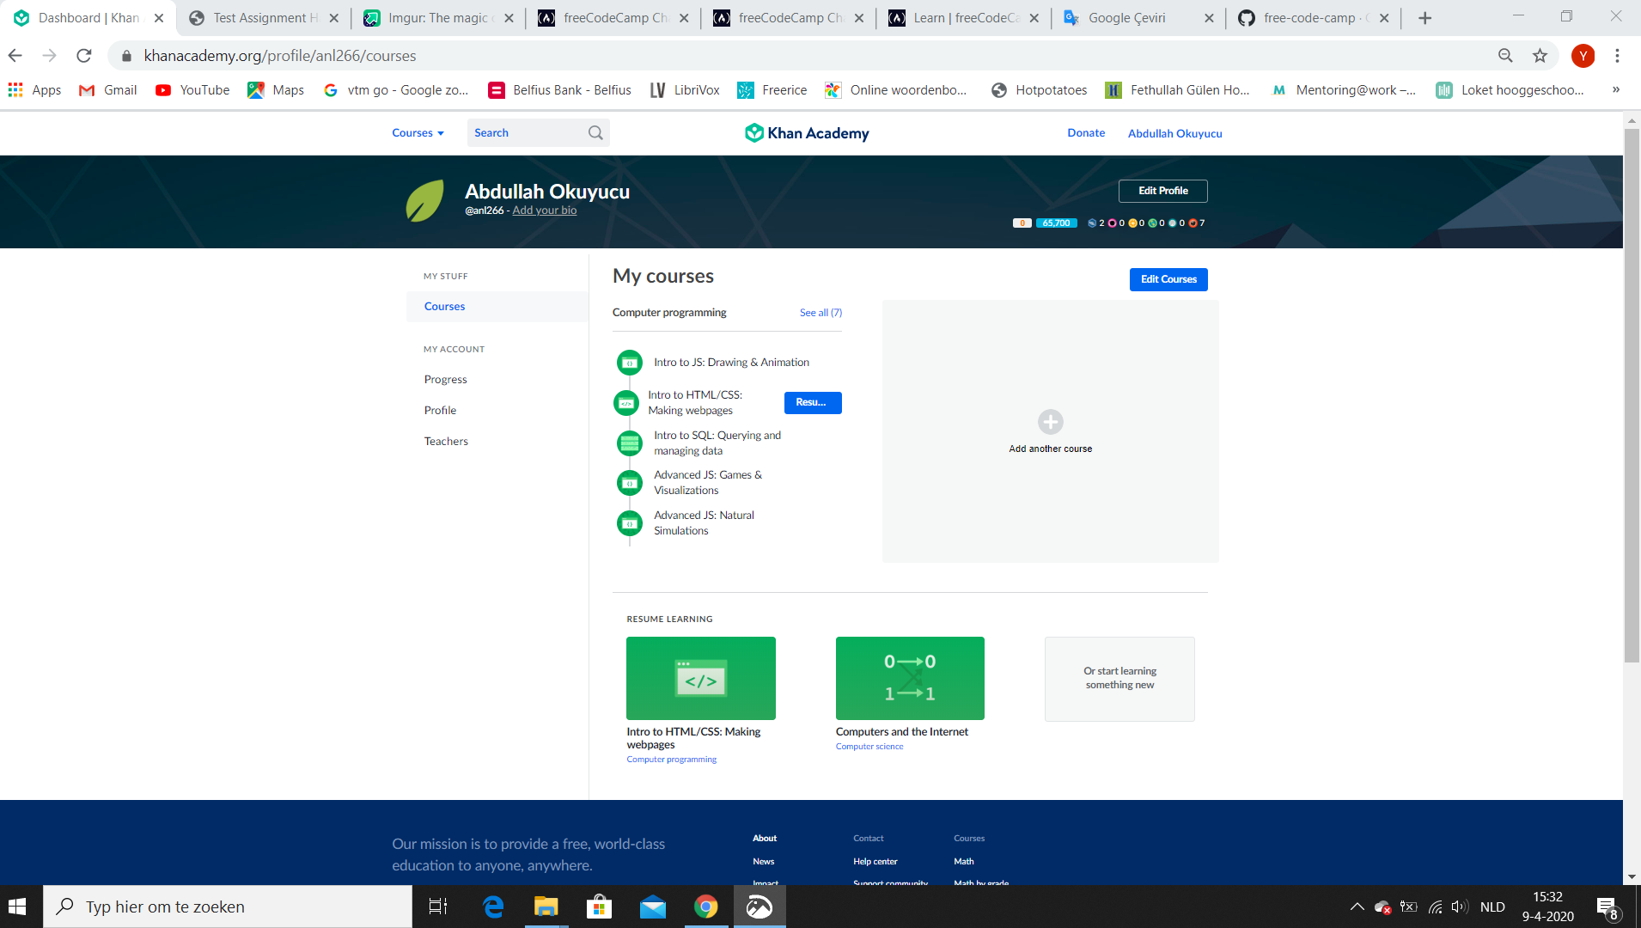Select Courses in the My Stuff sidebar
This screenshot has width=1641, height=928.
coord(497,307)
